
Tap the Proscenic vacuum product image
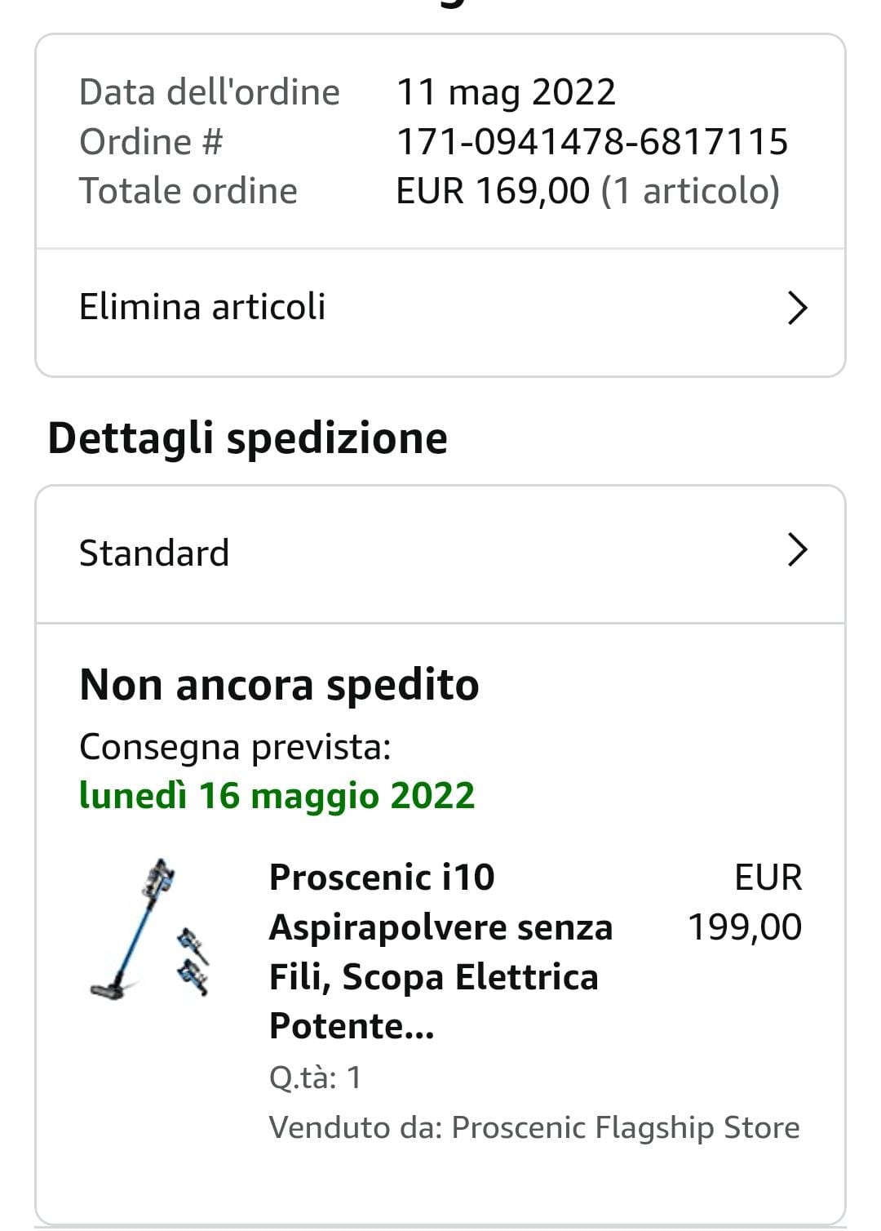pos(153,929)
